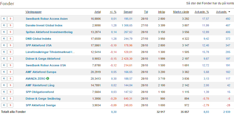This screenshot has width=234, height=118.
Task: Sort funds by Antal column header
Action: [97, 12]
